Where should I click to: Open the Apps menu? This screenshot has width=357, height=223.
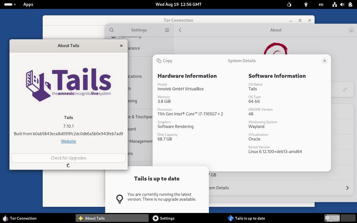(28, 4)
